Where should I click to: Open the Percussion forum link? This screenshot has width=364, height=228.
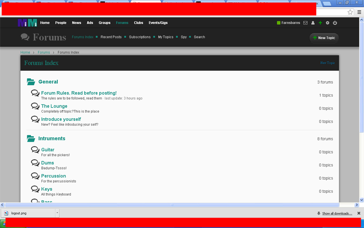click(53, 176)
